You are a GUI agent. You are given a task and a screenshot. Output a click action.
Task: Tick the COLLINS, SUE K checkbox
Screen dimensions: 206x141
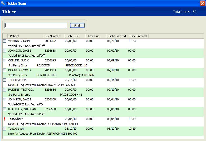(x=5, y=61)
